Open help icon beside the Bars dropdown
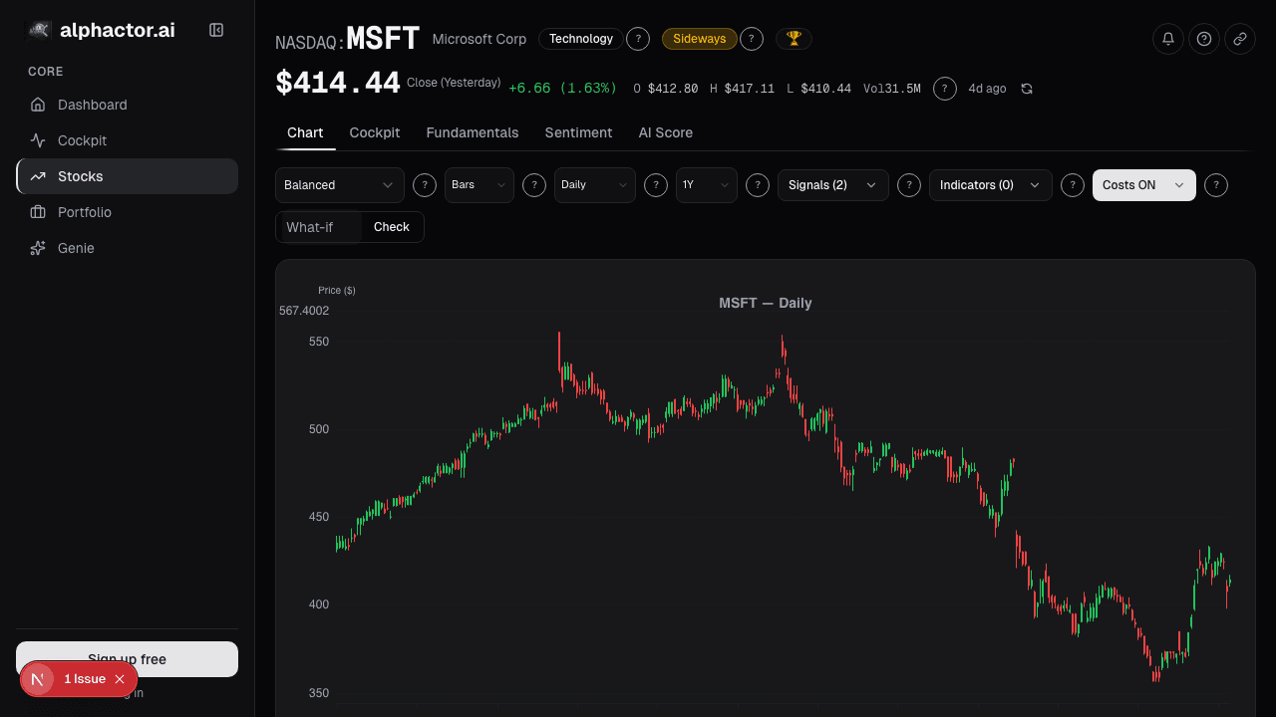This screenshot has height=717, width=1276. (x=534, y=185)
